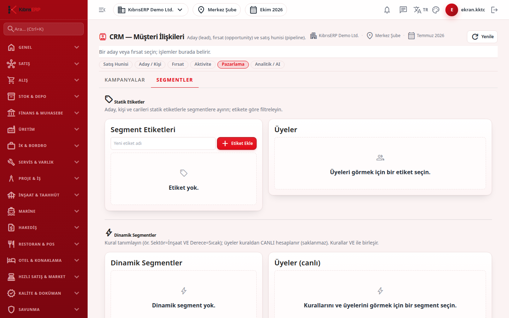Viewport: 509px width, 318px height.
Task: Select the Merkez Şube branch button
Action: (217, 10)
